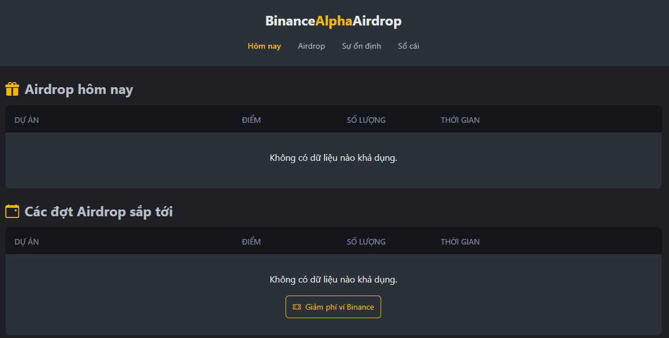Click THỜI GIAN header in upcoming airdrops table
The width and height of the screenshot is (669, 338).
(460, 242)
